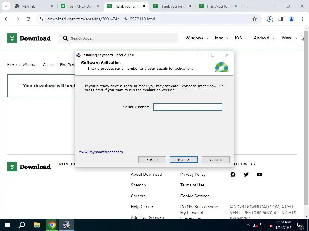Click the Download logo in header
Image resolution: width=309 pixels, height=231 pixels.
pyautogui.click(x=29, y=38)
